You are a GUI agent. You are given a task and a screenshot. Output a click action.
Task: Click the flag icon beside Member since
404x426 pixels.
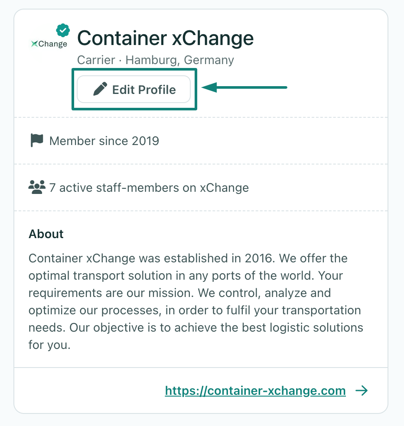(37, 140)
